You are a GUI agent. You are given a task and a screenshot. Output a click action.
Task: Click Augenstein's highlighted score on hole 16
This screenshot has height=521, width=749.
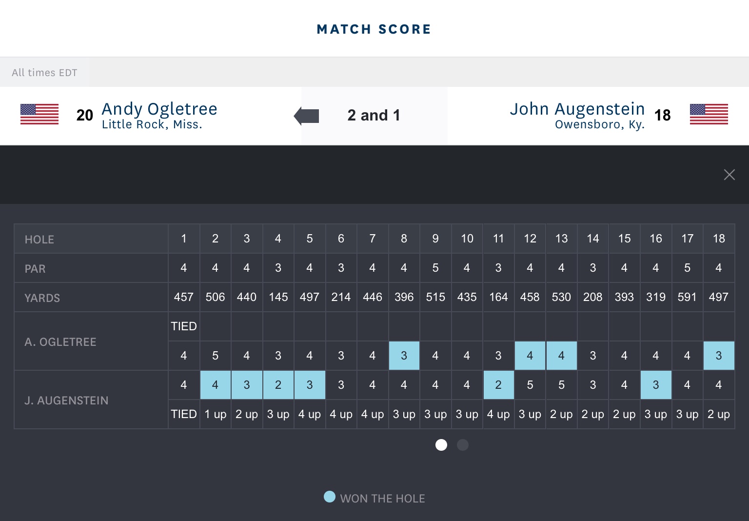[x=656, y=385]
